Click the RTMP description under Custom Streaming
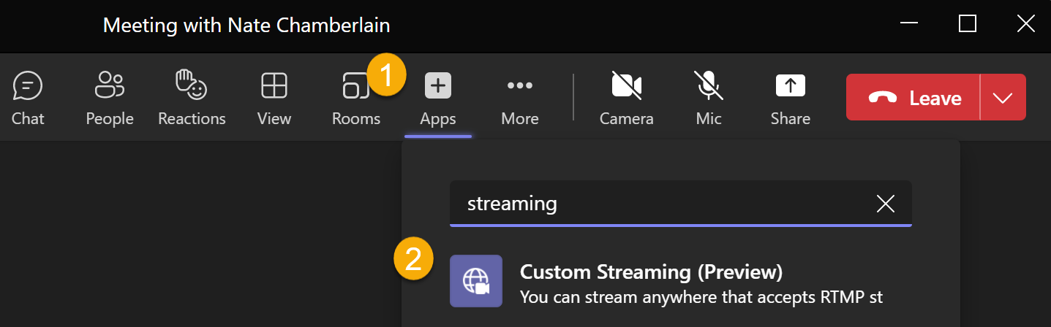The image size is (1051, 327). pyautogui.click(x=701, y=297)
